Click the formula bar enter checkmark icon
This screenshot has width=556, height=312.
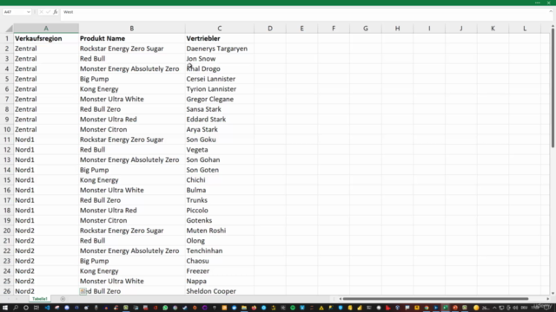point(48,12)
